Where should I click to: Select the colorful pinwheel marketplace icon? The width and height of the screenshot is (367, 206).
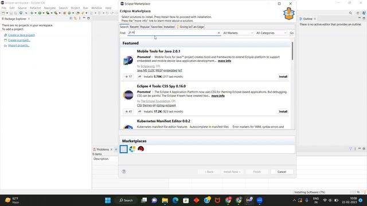[132, 149]
